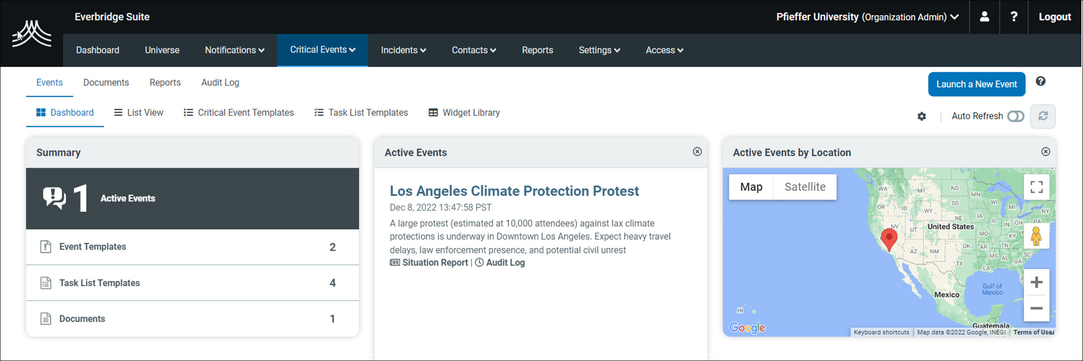This screenshot has width=1083, height=361.
Task: Close the Active Events widget
Action: coord(697,152)
